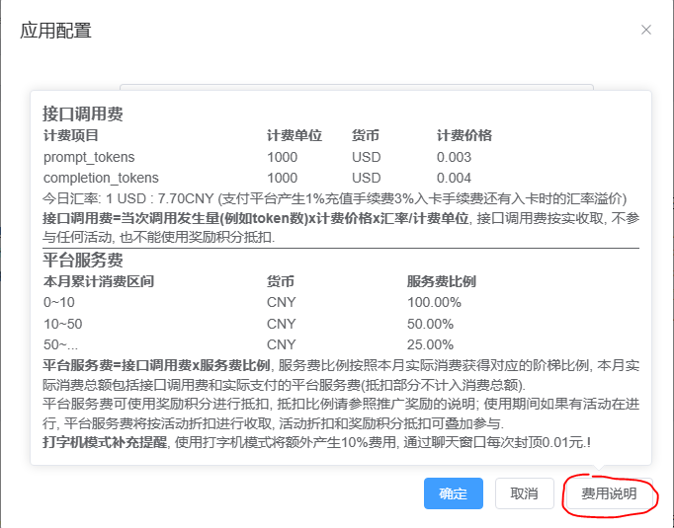Select the 平台服务费 section heading
This screenshot has width=674, height=528.
(x=83, y=261)
